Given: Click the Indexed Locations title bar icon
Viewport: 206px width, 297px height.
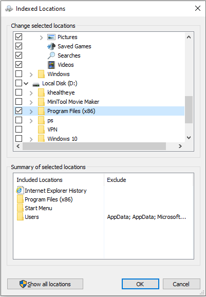Looking at the screenshot, I should (x=9, y=9).
